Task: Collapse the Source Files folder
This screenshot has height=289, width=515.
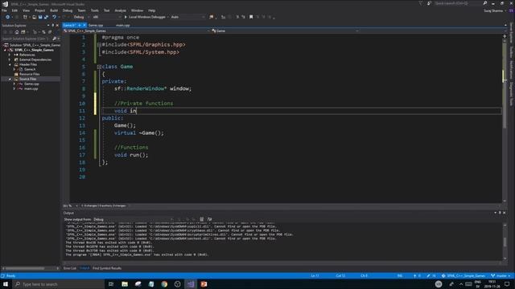Action: [10, 79]
